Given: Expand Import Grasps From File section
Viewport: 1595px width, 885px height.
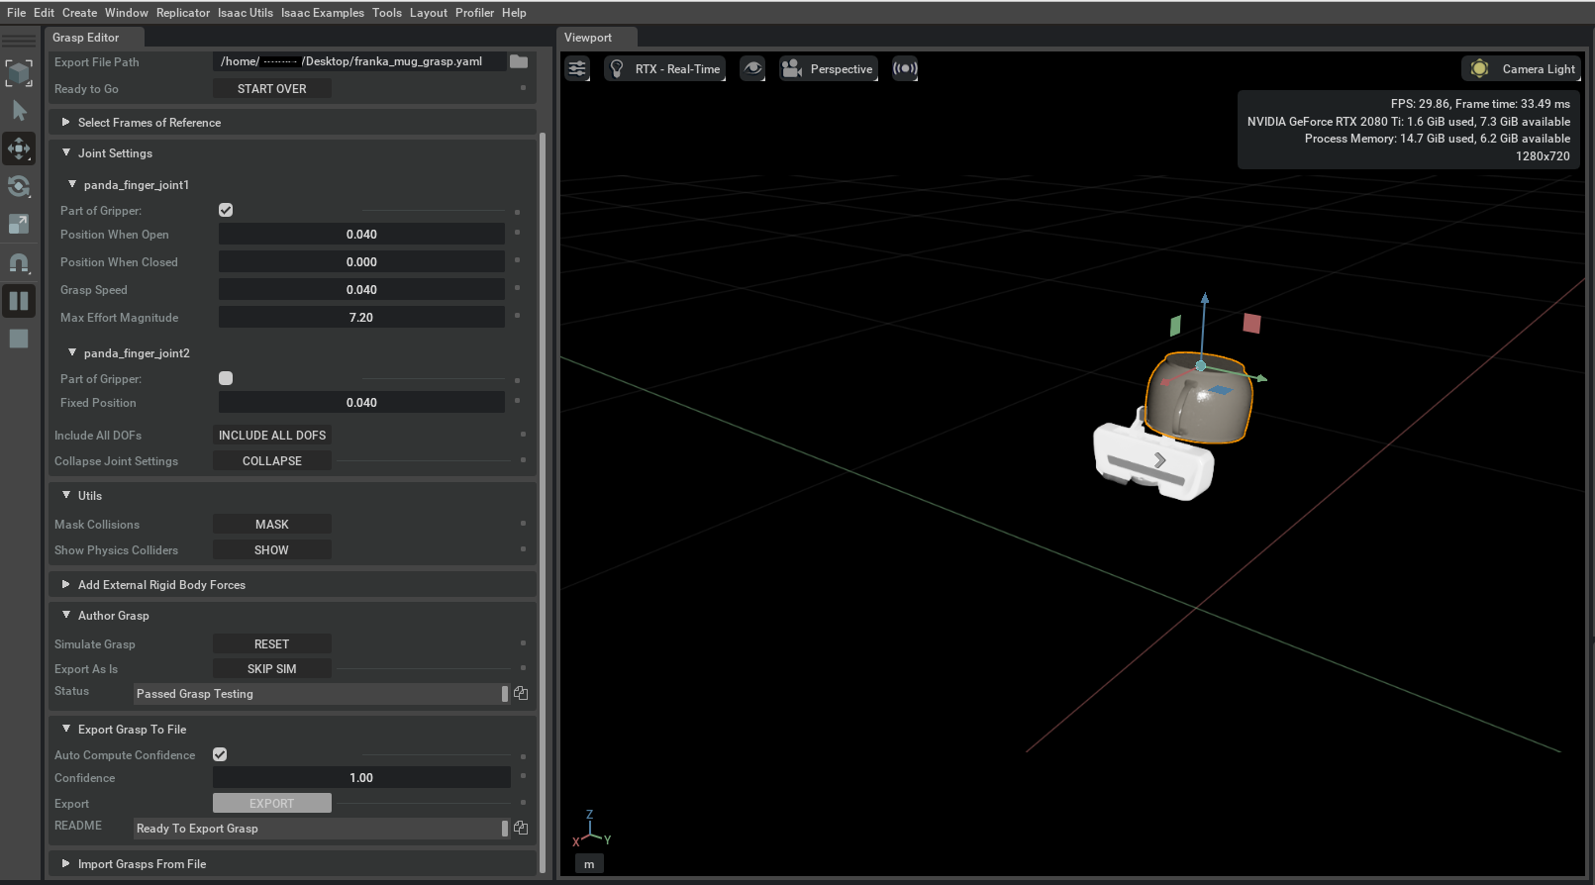Looking at the screenshot, I should pyautogui.click(x=142, y=864).
